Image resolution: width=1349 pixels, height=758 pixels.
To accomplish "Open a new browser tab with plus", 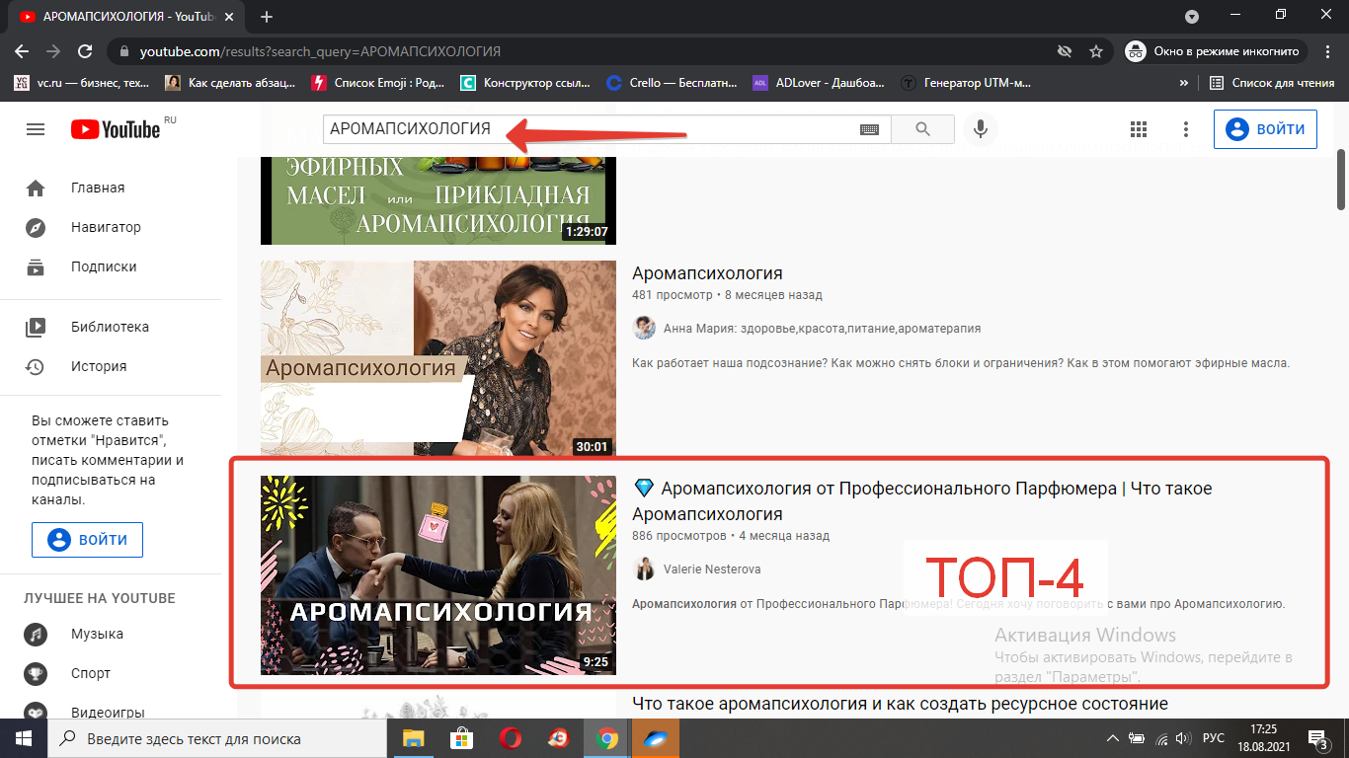I will 267,17.
